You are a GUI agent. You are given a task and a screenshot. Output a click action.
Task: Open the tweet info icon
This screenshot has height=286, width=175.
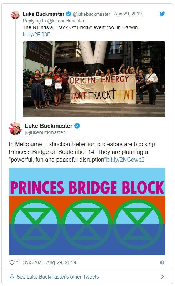tap(162, 262)
